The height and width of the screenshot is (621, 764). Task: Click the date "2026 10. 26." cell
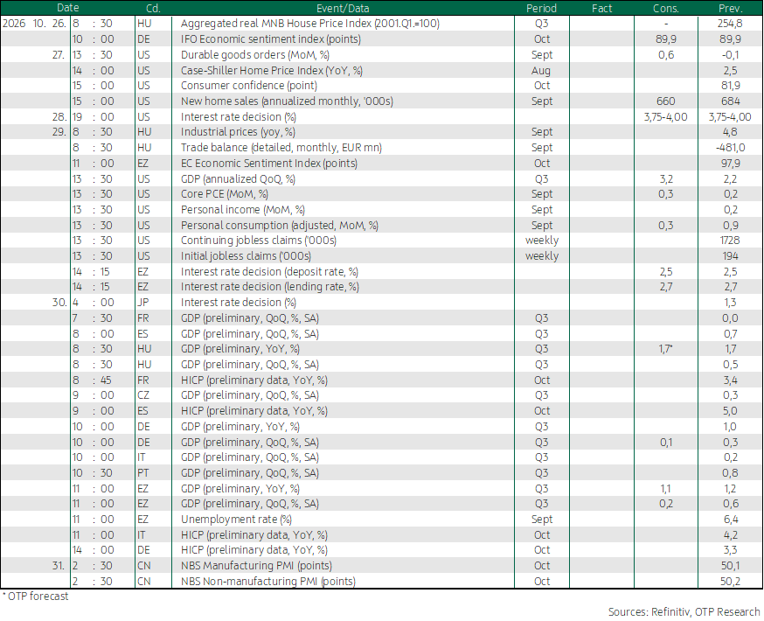[34, 24]
